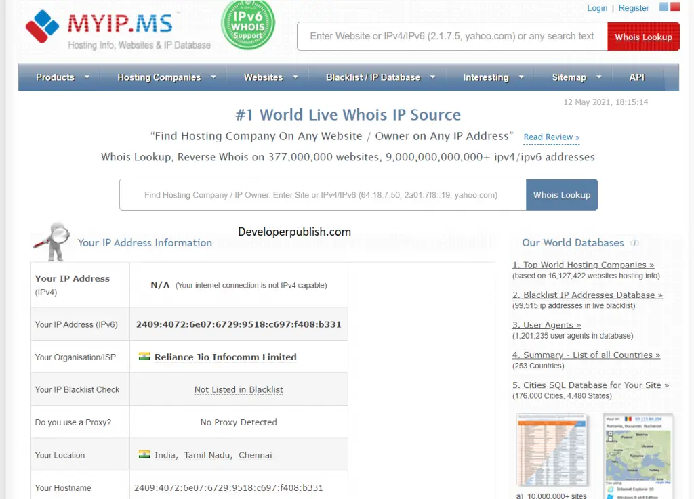Click the magnifier figure icon
The height and width of the screenshot is (499, 694).
(x=53, y=242)
